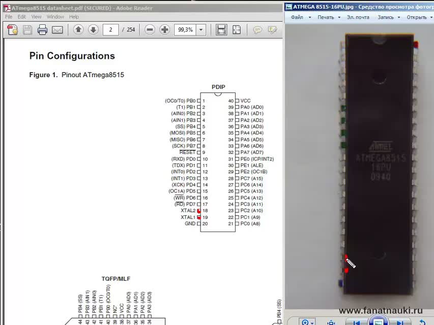Click the photo viewer title bar icon
This screenshot has width=434, height=325.
click(288, 7)
